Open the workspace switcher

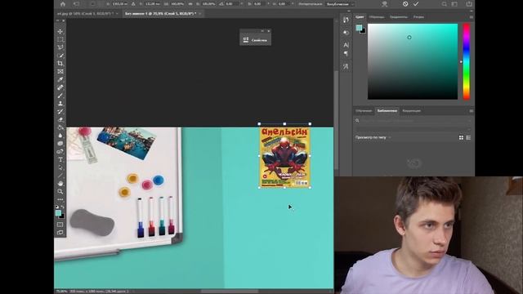point(454,4)
